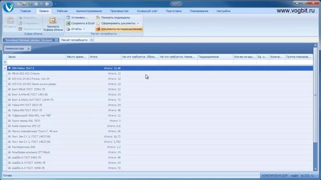Select the Гофрокороб 560x495 row
This screenshot has height=180, width=321.
160,115
